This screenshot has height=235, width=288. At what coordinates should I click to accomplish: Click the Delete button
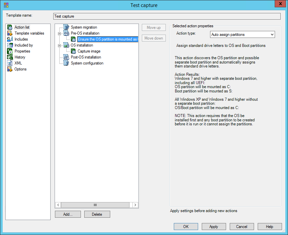[x=97, y=214]
